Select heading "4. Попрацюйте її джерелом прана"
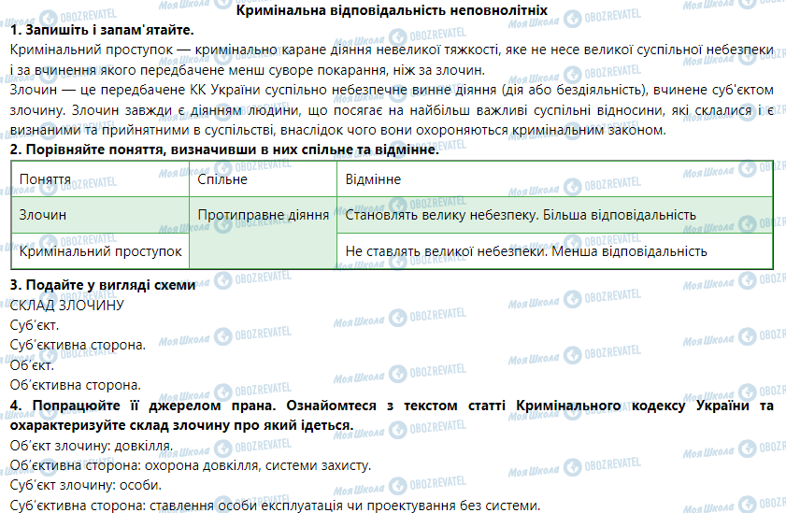The image size is (786, 513). coord(393,414)
